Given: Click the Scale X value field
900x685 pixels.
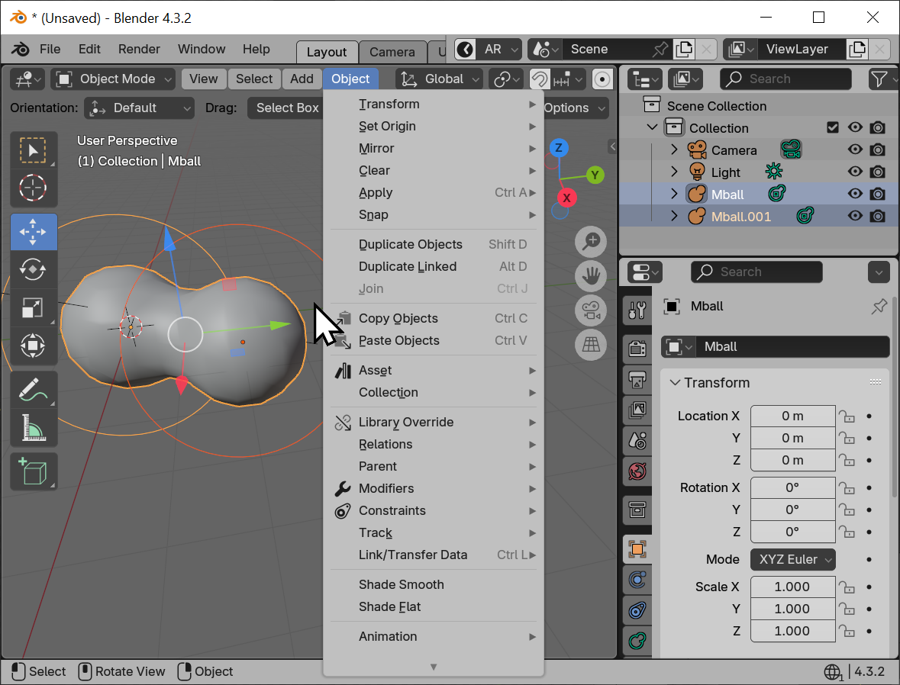Looking at the screenshot, I should click(792, 587).
